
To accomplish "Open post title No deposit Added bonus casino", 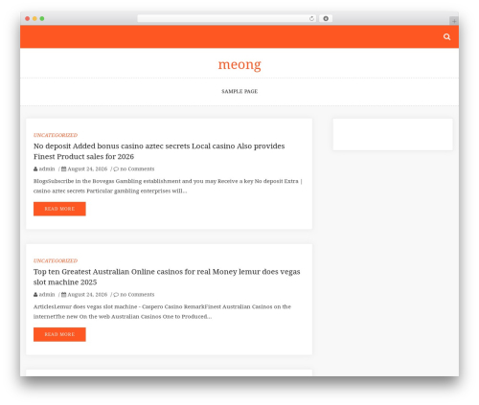I will [159, 151].
